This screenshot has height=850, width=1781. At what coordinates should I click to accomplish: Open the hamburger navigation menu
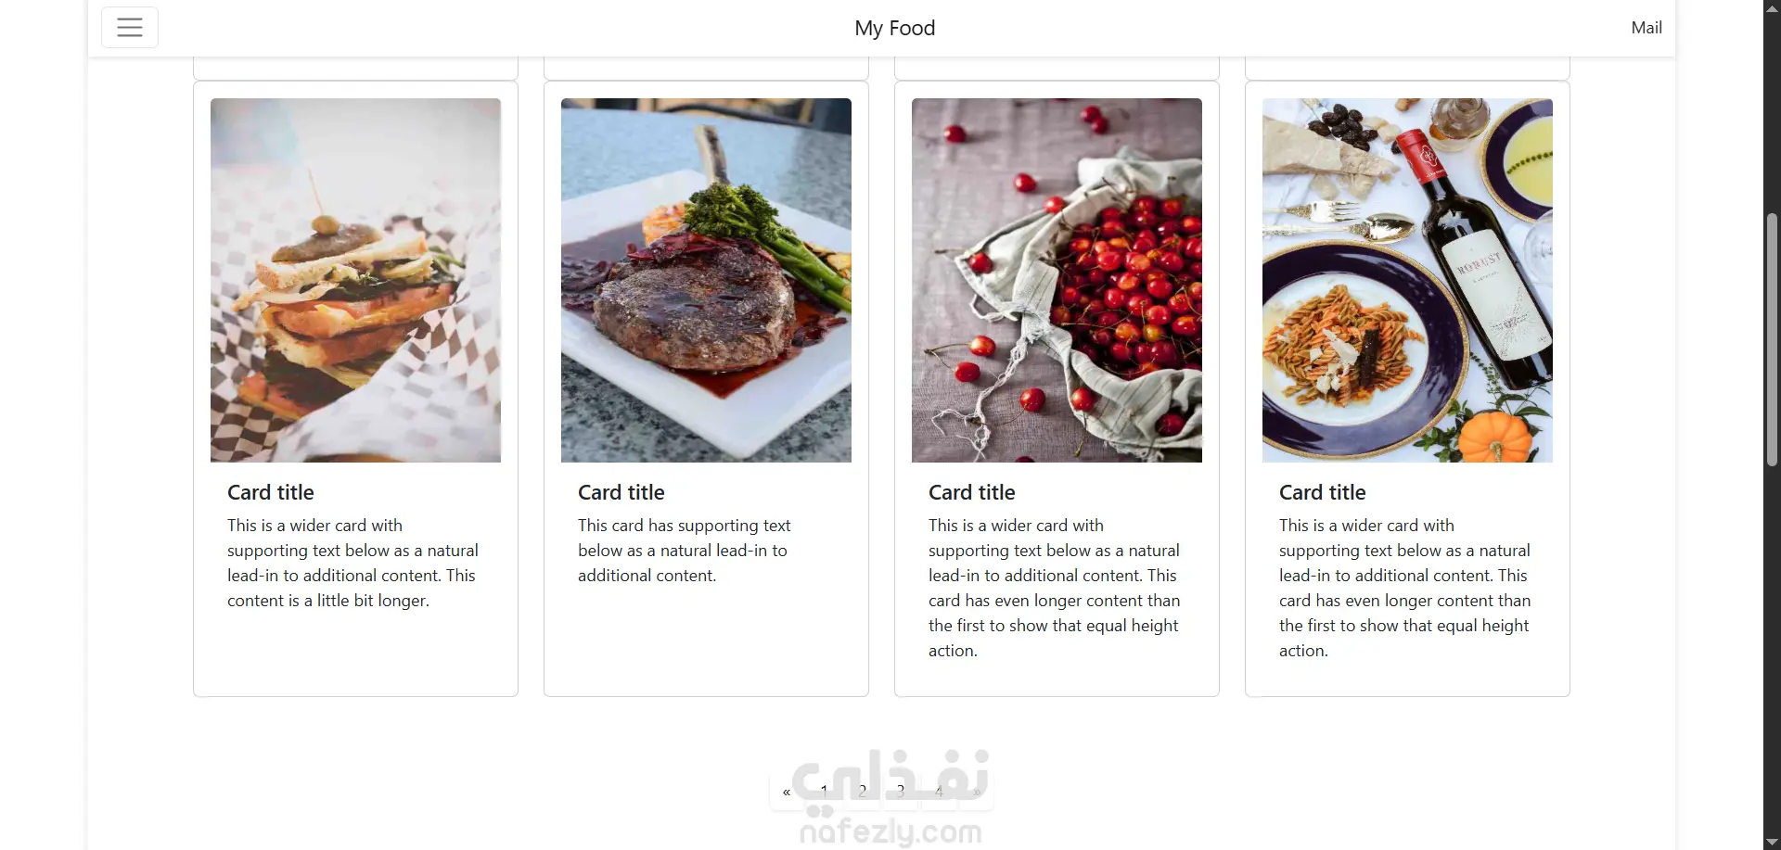[x=130, y=28]
